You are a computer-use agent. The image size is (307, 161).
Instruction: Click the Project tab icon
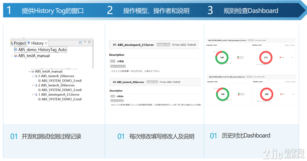pyautogui.click(x=12, y=43)
